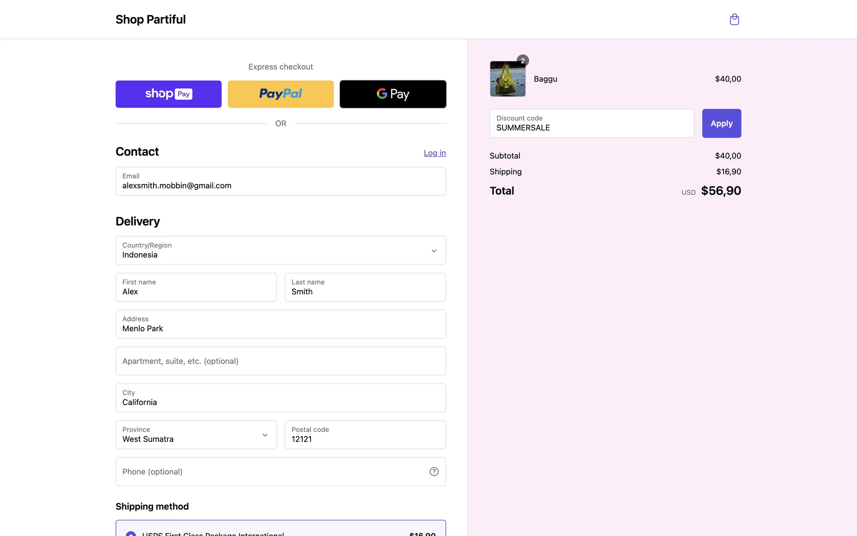Click the Log in link
The width and height of the screenshot is (857, 536).
[x=434, y=153]
